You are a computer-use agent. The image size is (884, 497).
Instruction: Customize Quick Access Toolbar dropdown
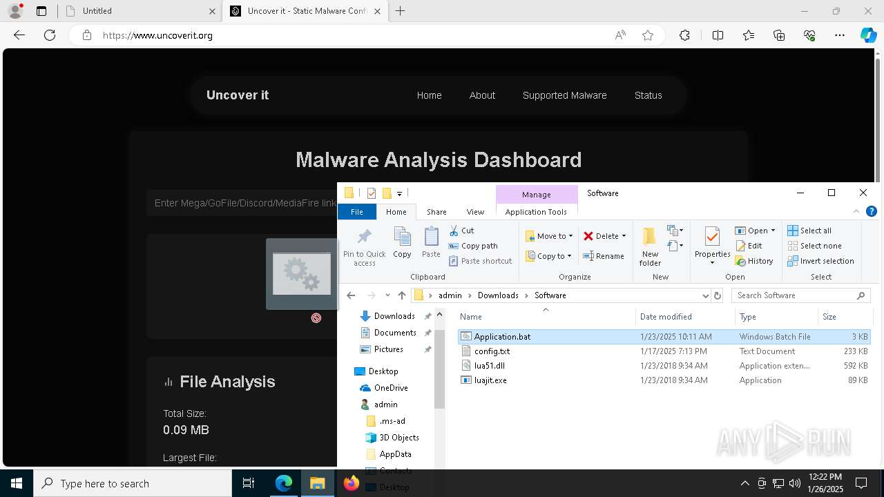tap(399, 194)
